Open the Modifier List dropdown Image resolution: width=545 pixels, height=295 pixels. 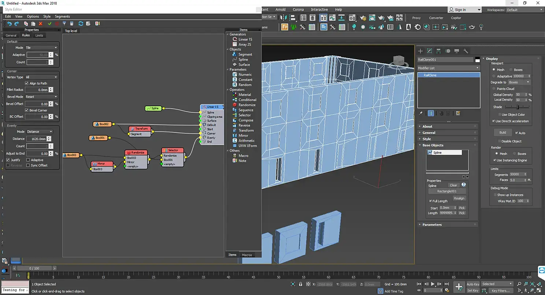click(x=448, y=68)
